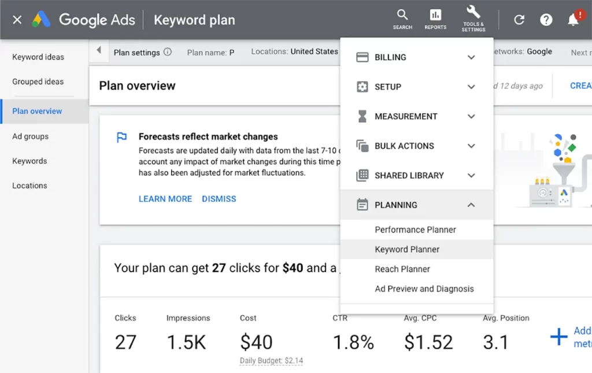Click the Measurement hourglass icon

pos(362,116)
